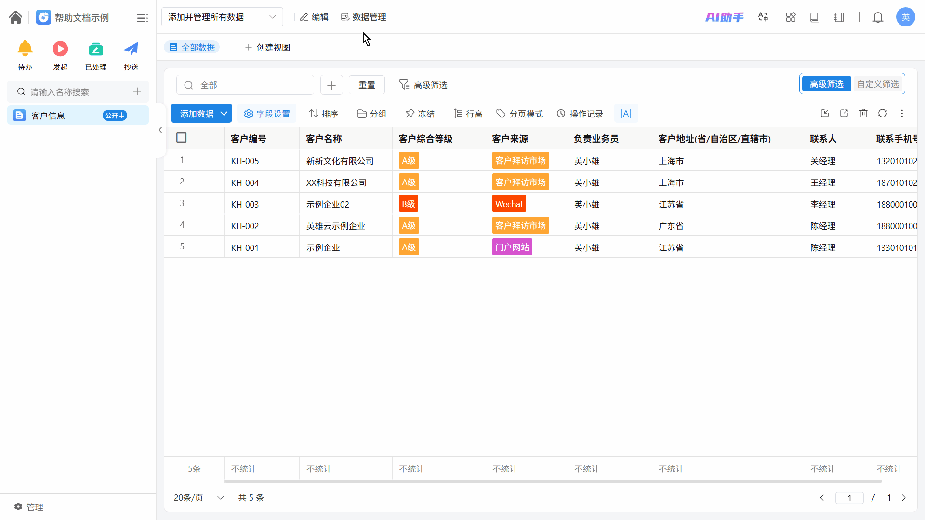The height and width of the screenshot is (520, 925).
Task: Click the refresh icon in table toolbar
Action: [x=882, y=113]
